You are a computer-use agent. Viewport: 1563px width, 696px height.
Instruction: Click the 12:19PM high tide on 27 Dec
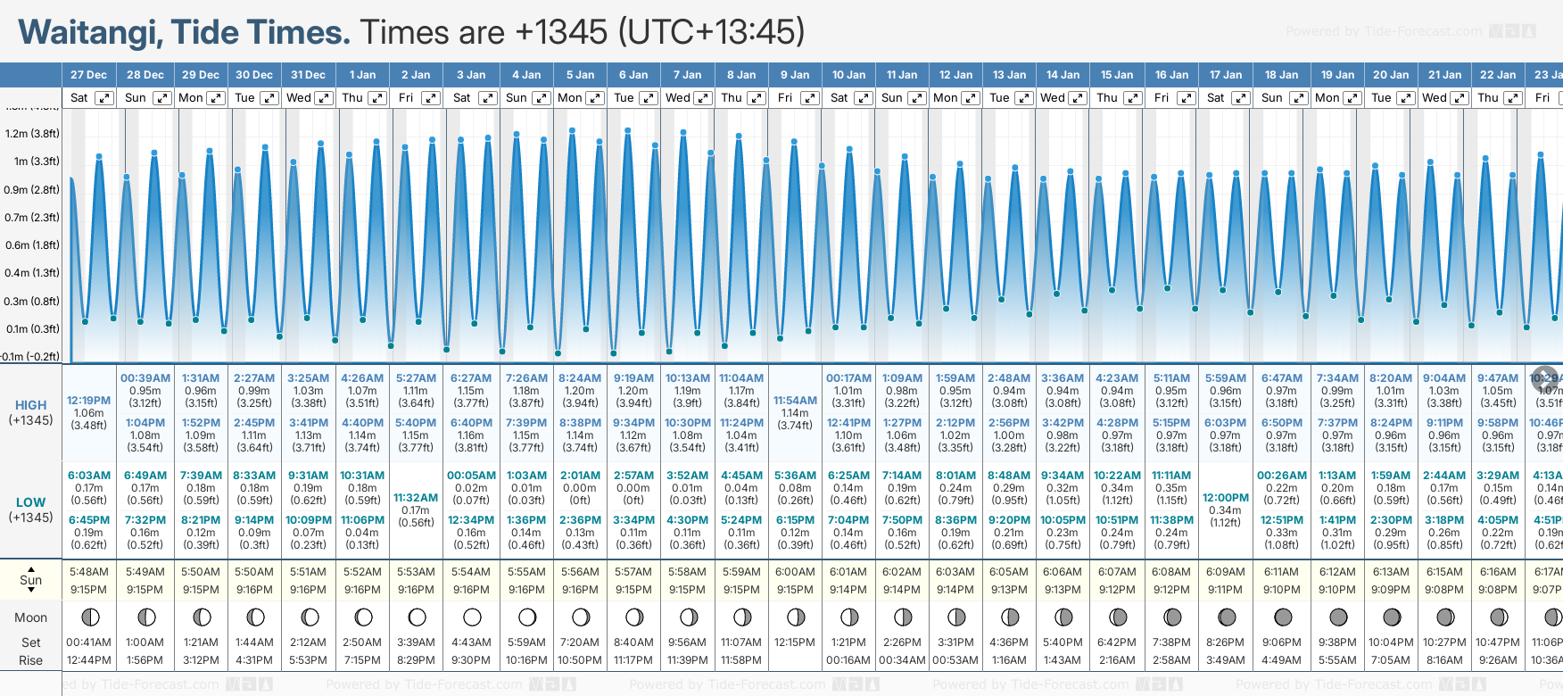click(88, 401)
